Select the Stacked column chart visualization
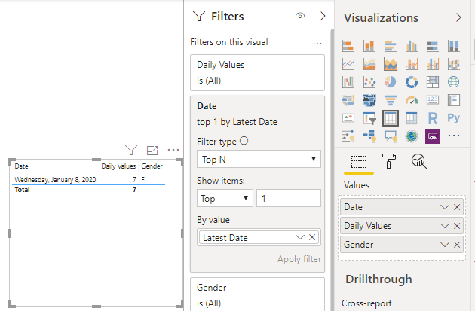The height and width of the screenshot is (311, 475). [x=369, y=46]
